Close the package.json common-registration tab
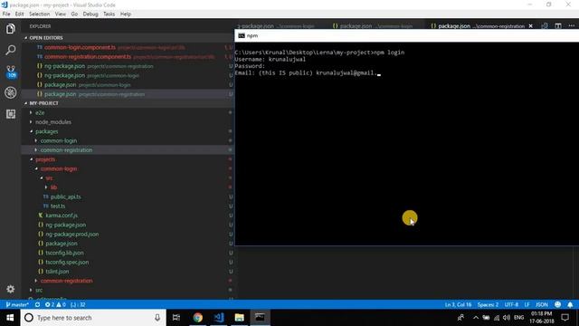 point(531,26)
